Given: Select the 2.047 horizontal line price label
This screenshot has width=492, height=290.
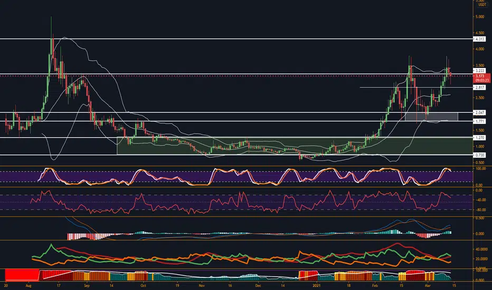Looking at the screenshot, I should pyautogui.click(x=480, y=112).
